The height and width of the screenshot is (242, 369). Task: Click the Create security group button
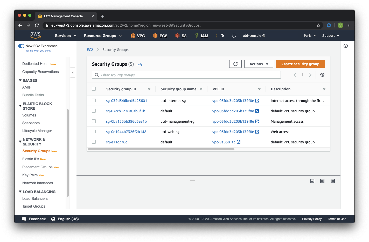click(300, 64)
